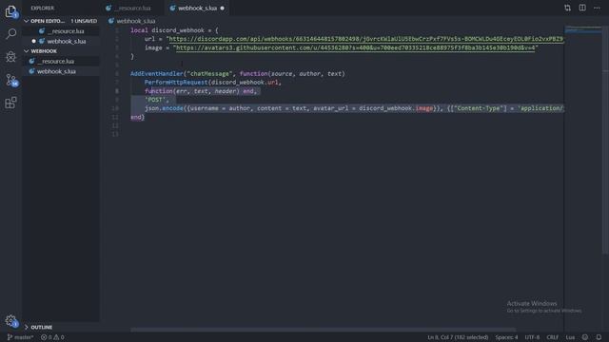Open the Extensions view icon
This screenshot has height=342, width=609.
point(10,103)
